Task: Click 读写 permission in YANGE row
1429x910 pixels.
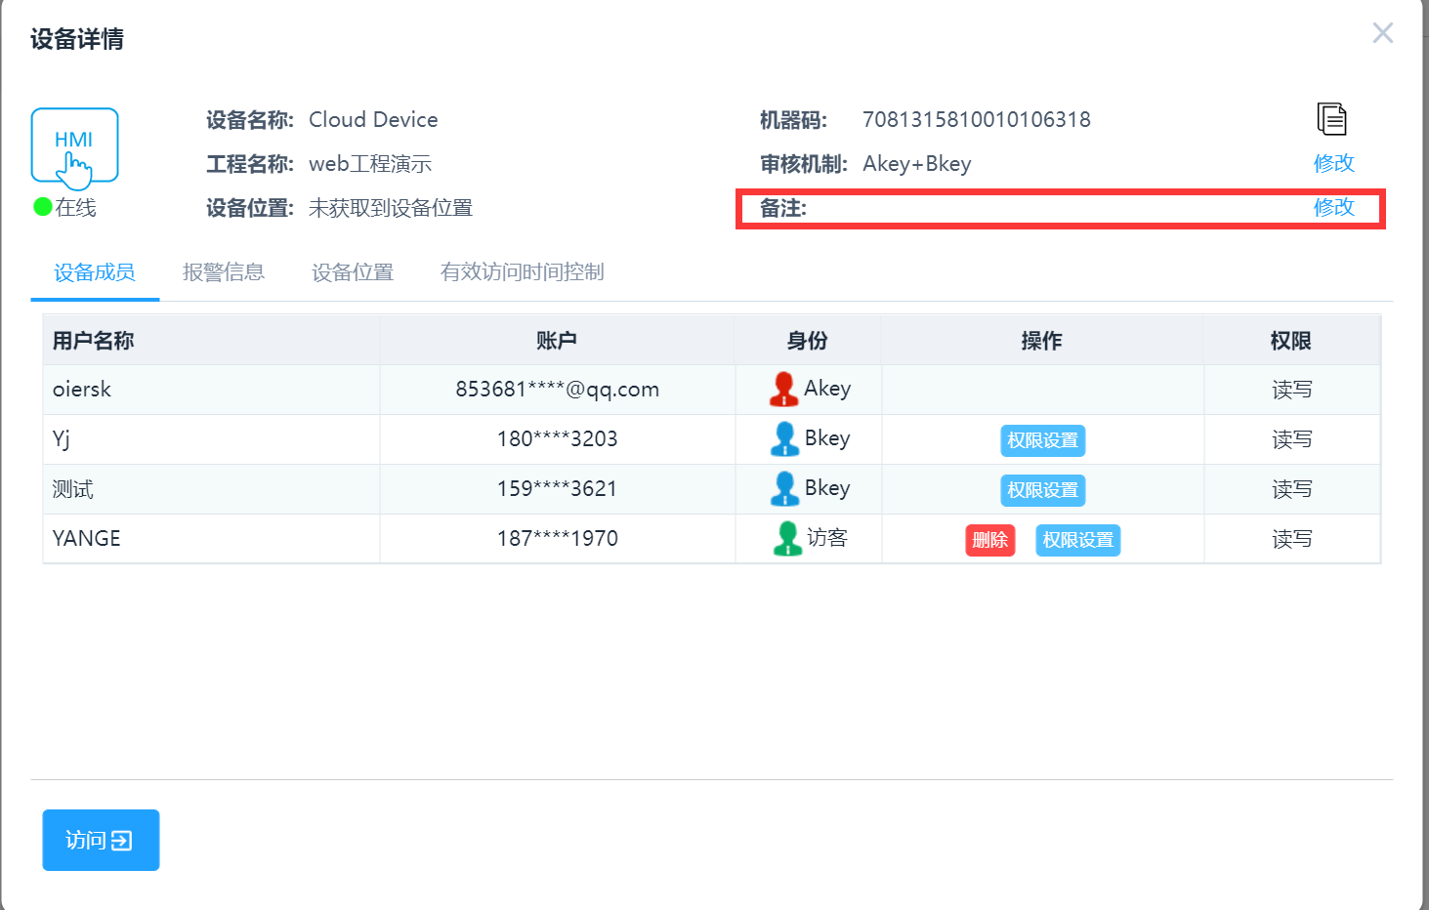Action: [x=1292, y=539]
